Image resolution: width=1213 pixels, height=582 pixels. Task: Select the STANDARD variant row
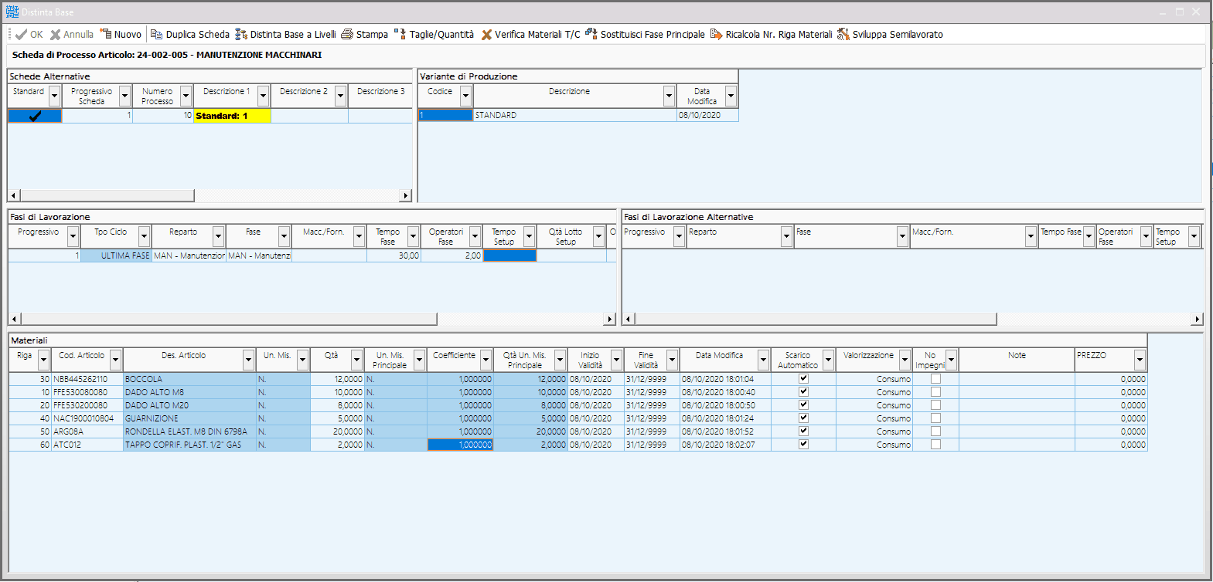[x=578, y=115]
